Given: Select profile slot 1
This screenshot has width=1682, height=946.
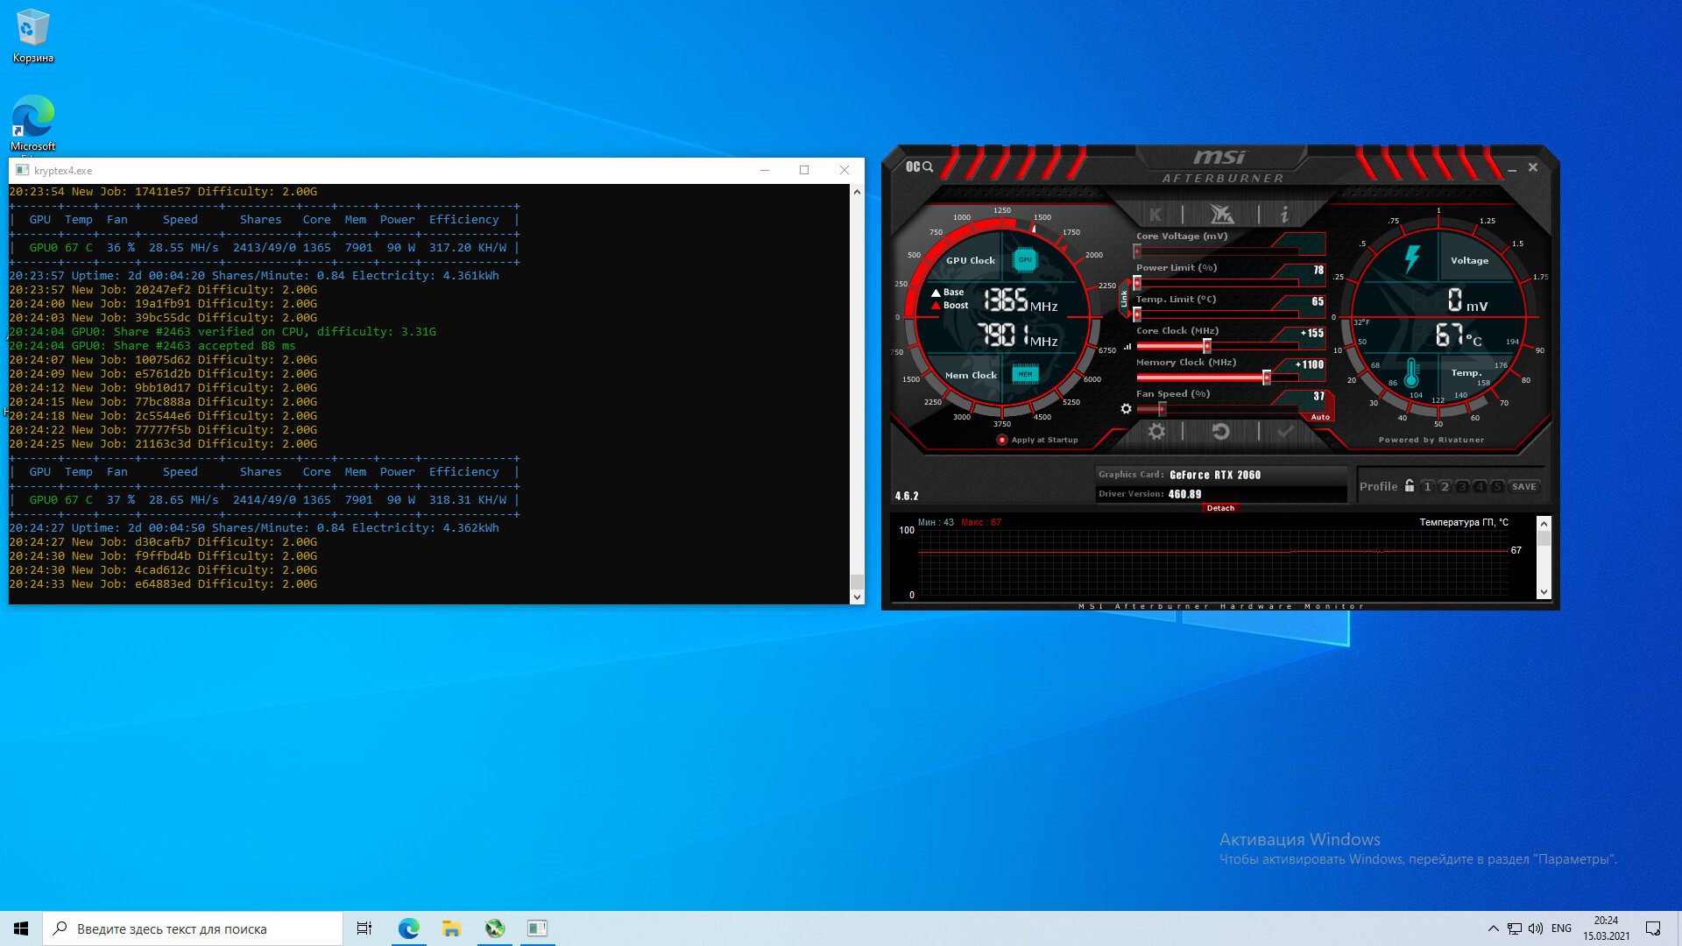Looking at the screenshot, I should 1427,486.
